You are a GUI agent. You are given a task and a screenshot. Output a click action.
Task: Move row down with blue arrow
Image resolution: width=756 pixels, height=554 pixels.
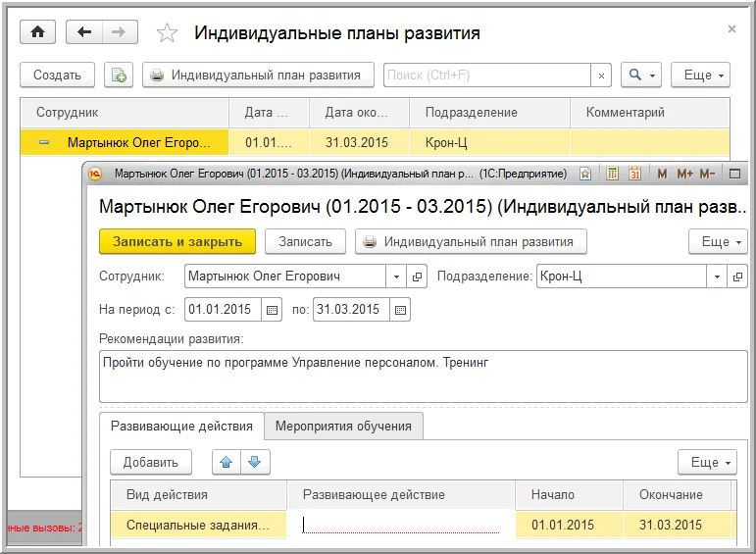tap(253, 462)
